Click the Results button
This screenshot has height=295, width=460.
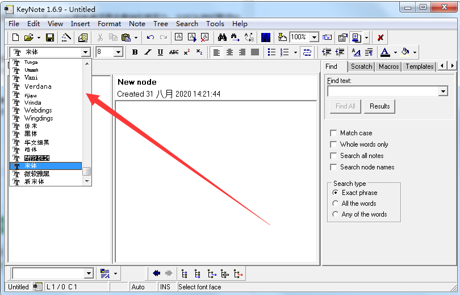pos(379,106)
